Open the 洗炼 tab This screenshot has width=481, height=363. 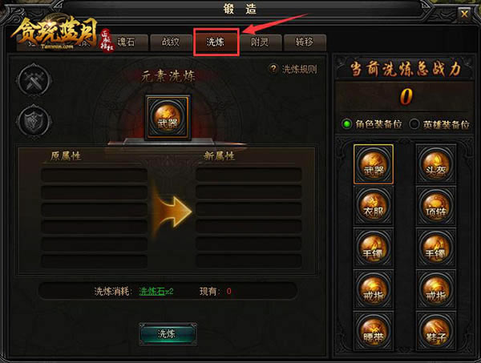click(x=216, y=42)
